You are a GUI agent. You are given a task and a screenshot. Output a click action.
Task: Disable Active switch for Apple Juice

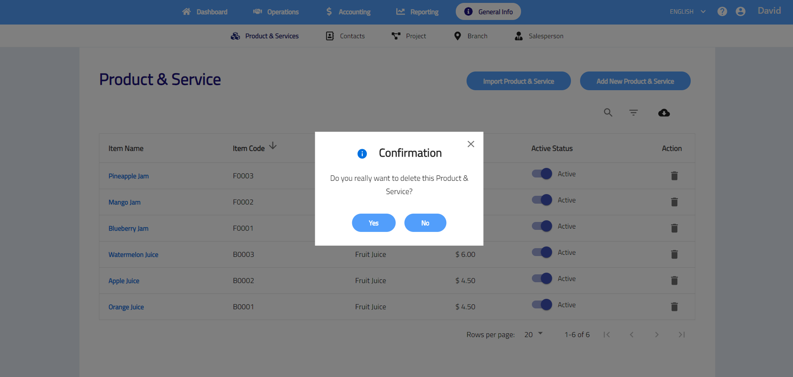pos(542,278)
